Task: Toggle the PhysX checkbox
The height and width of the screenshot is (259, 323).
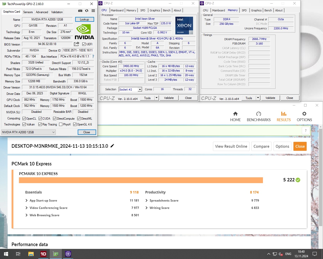Action: point(61,124)
